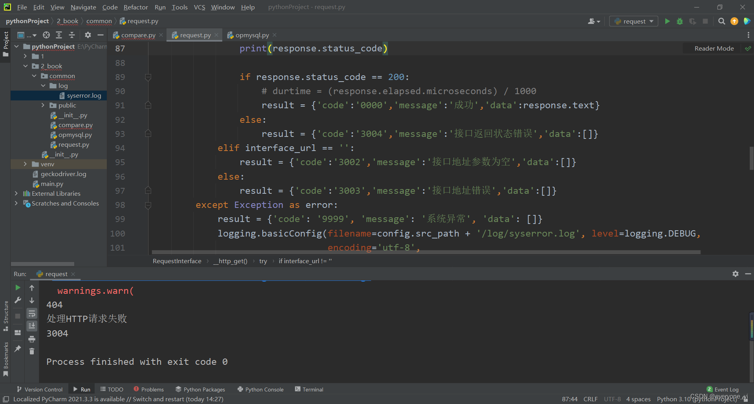Open TODO tool window
Viewport: 754px width, 404px height.
coord(112,389)
